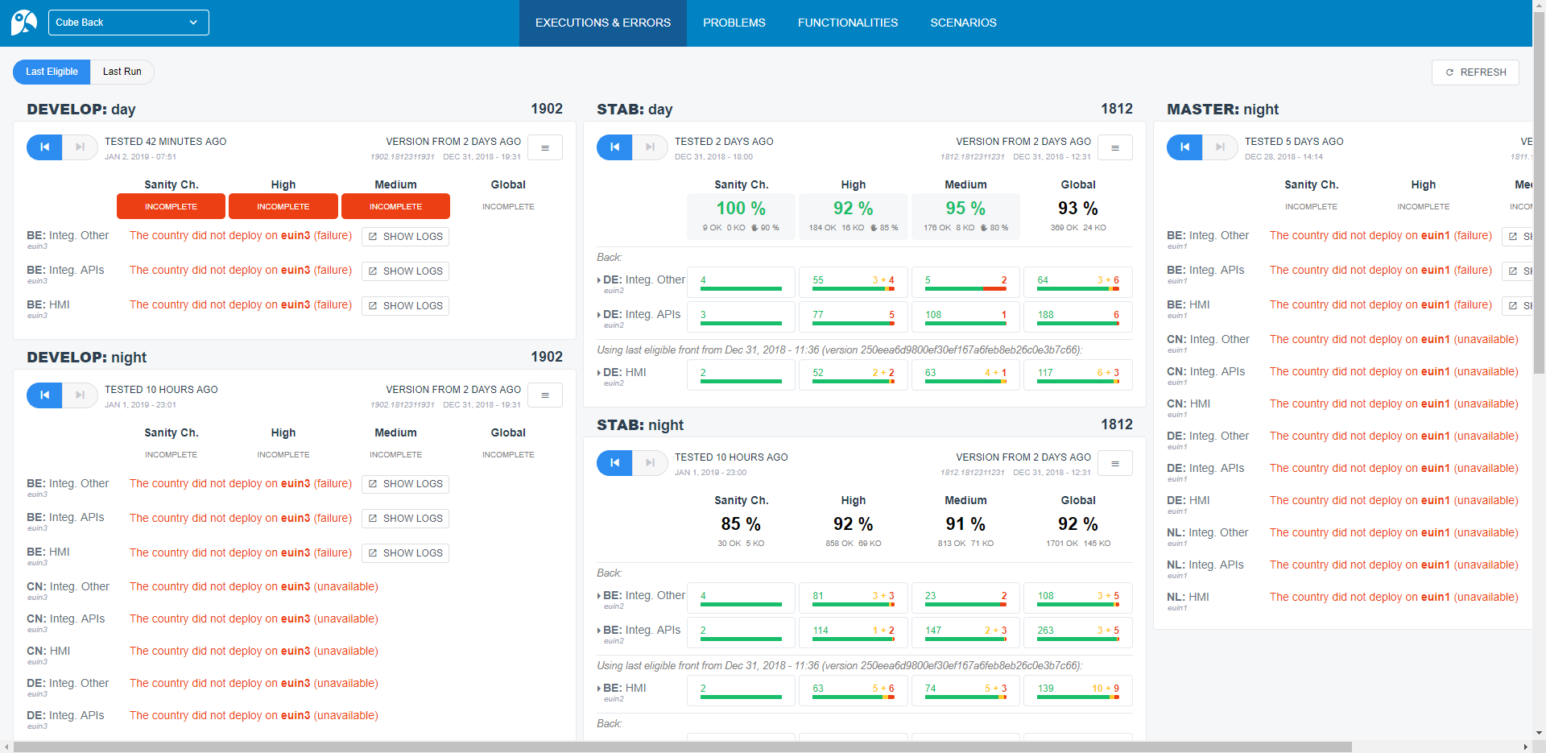Image resolution: width=1546 pixels, height=753 pixels.
Task: Go to next execution in DEVELOP day
Action: 80,147
